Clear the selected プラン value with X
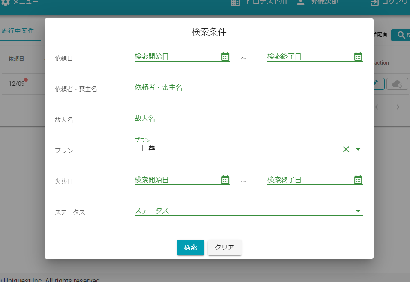 click(x=346, y=149)
